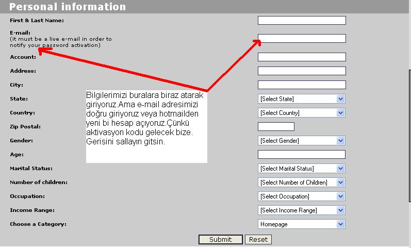Click the 'Age:' label
The image size is (411, 248).
[x=17, y=155]
